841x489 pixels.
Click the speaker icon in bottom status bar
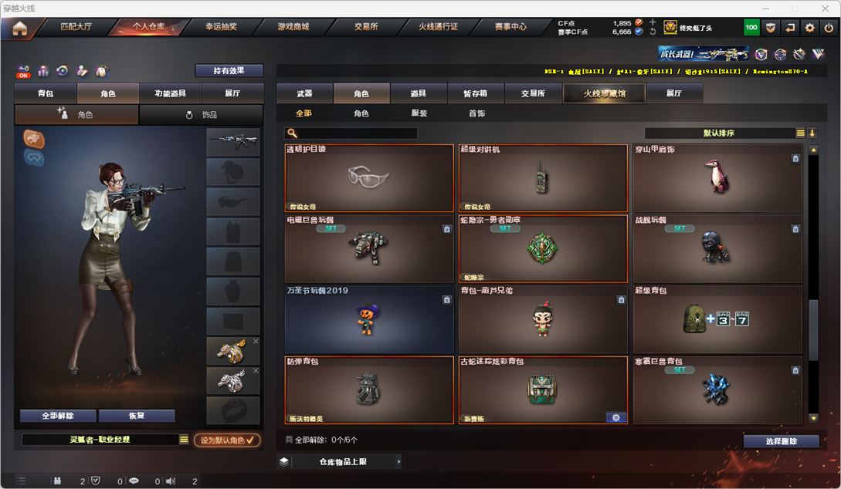click(x=171, y=481)
